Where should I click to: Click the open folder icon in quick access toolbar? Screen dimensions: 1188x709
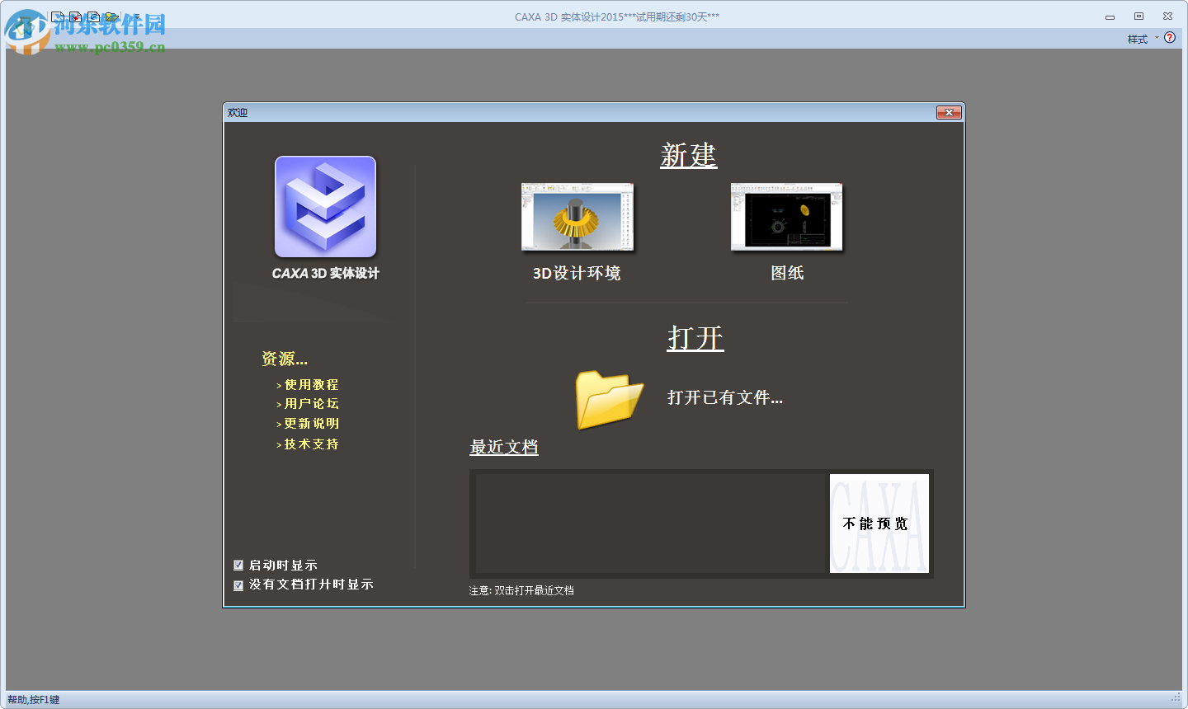point(112,16)
